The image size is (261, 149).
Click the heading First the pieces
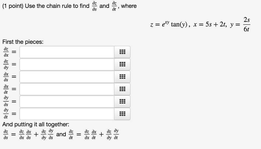point(23,42)
